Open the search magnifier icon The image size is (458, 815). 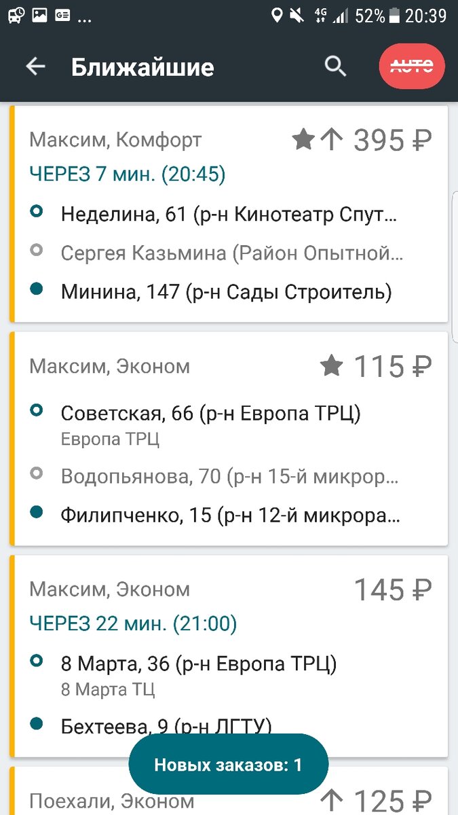click(x=335, y=66)
